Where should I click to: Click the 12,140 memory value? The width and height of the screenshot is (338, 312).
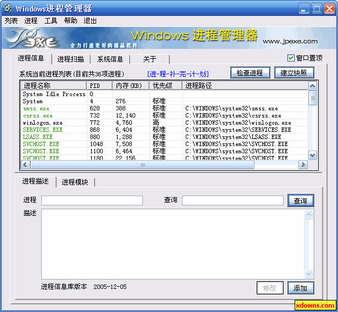click(x=125, y=116)
